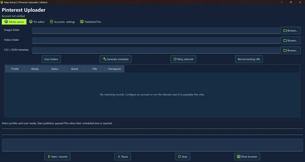Click the refresh icon on Retry selected
305x162 pixels.
[175, 59]
